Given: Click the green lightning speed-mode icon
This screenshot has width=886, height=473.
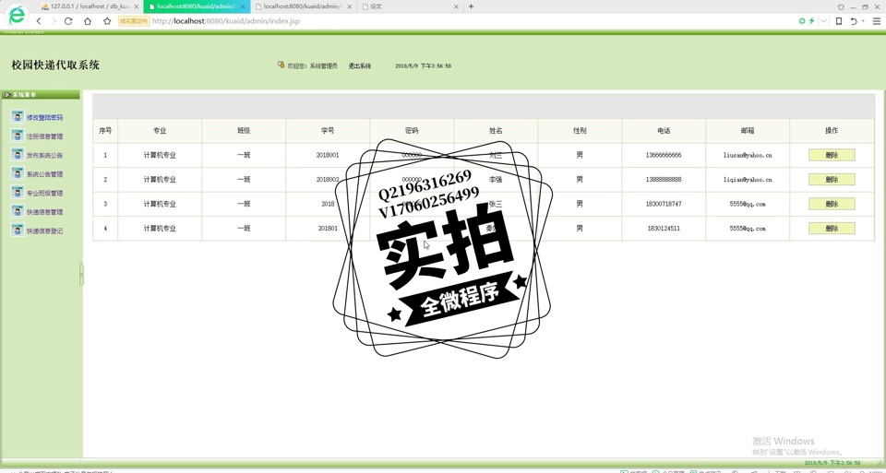Looking at the screenshot, I should coord(812,21).
